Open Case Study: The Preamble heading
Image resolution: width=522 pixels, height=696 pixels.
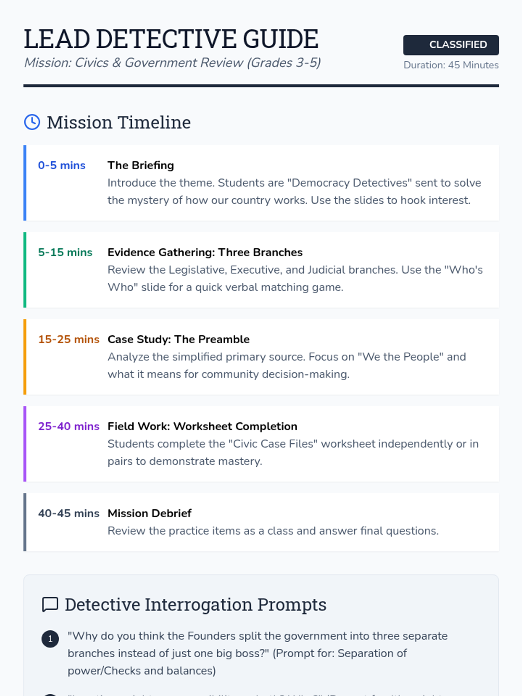(179, 339)
